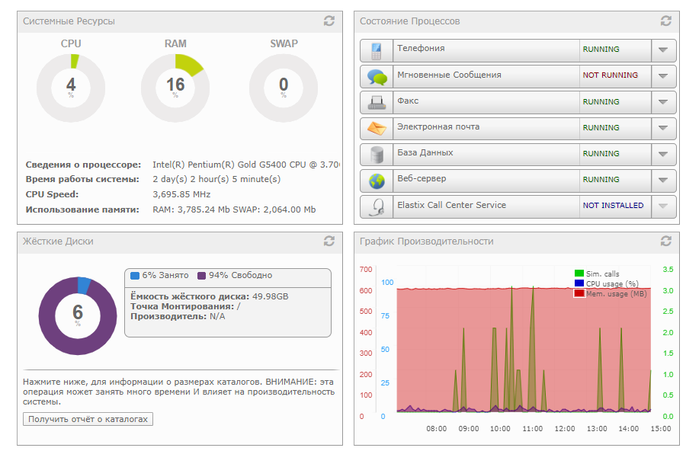Click the База Данных database icon

click(377, 155)
